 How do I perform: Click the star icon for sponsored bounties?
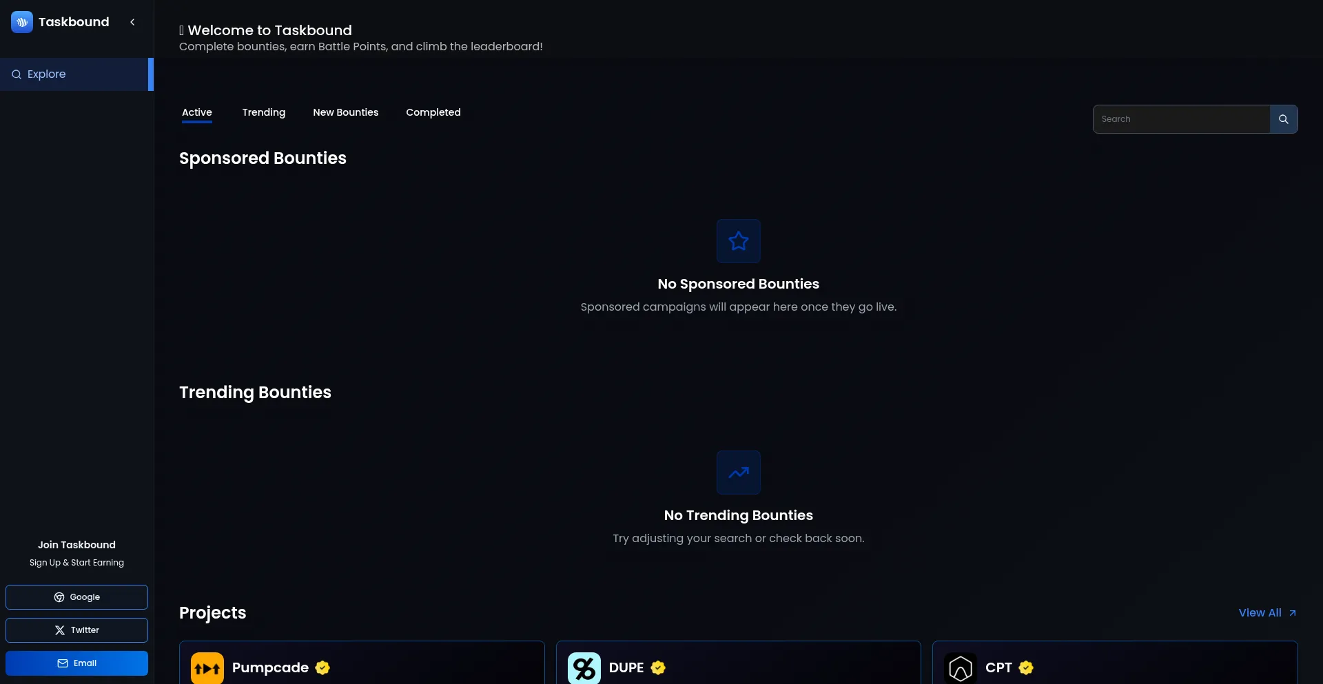[738, 241]
